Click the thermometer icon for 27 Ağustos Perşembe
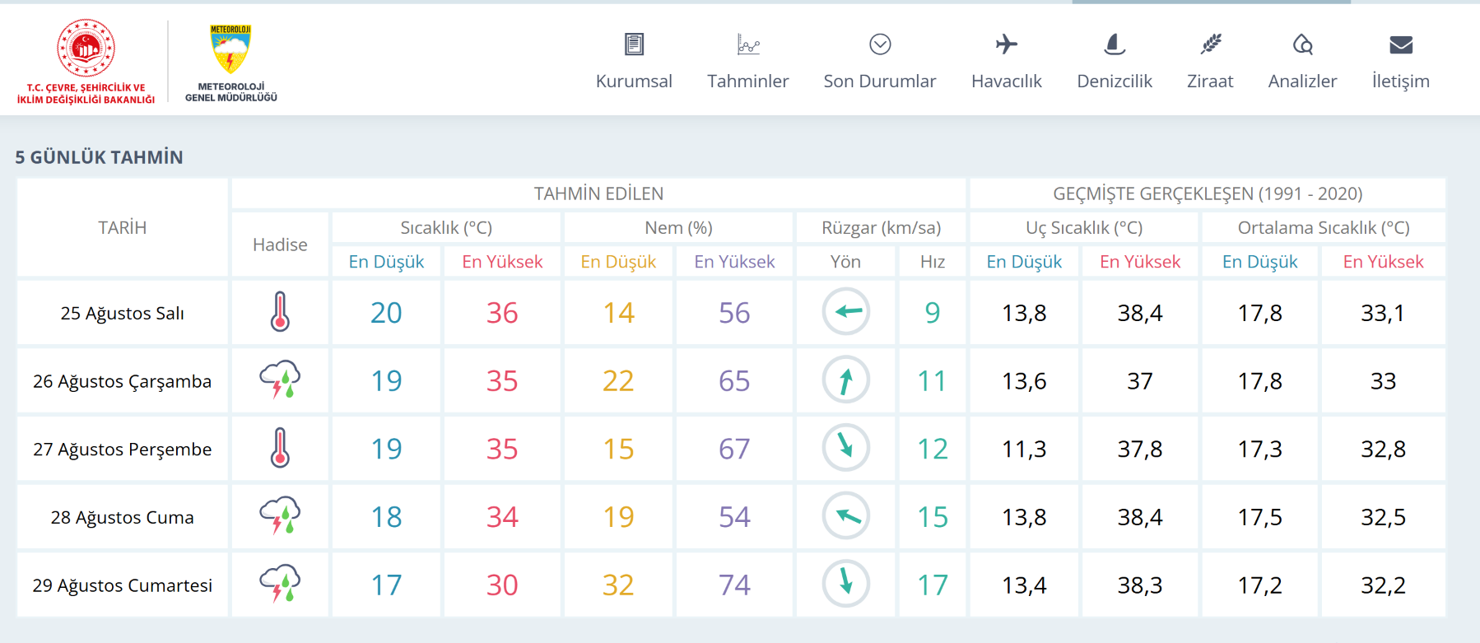The height and width of the screenshot is (643, 1480). [280, 448]
